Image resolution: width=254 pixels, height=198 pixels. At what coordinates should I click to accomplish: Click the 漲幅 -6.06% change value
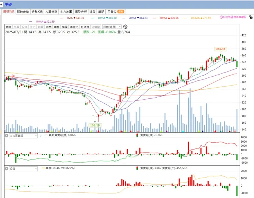coord(107,32)
